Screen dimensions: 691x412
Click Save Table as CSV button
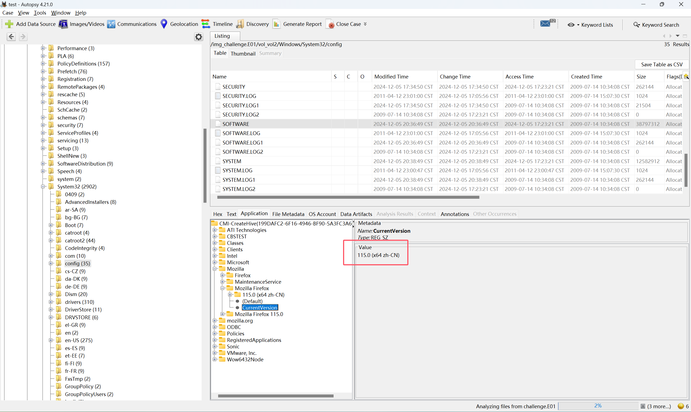[x=662, y=64]
